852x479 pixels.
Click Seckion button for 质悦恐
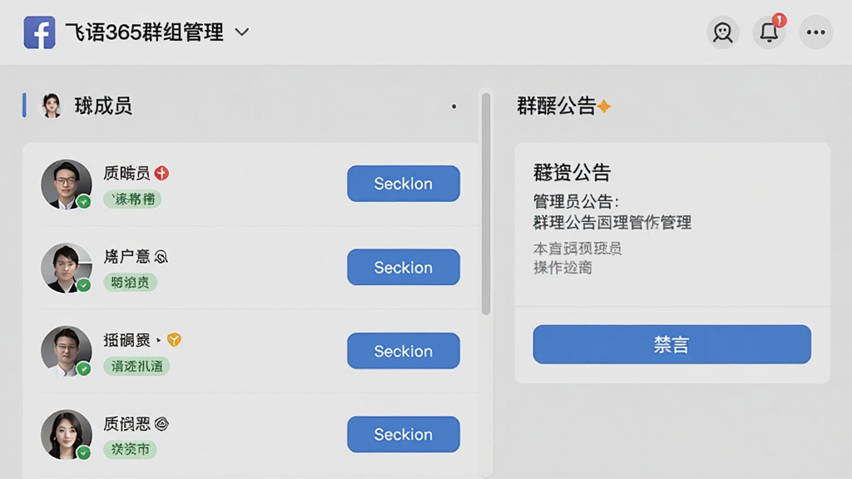(404, 434)
